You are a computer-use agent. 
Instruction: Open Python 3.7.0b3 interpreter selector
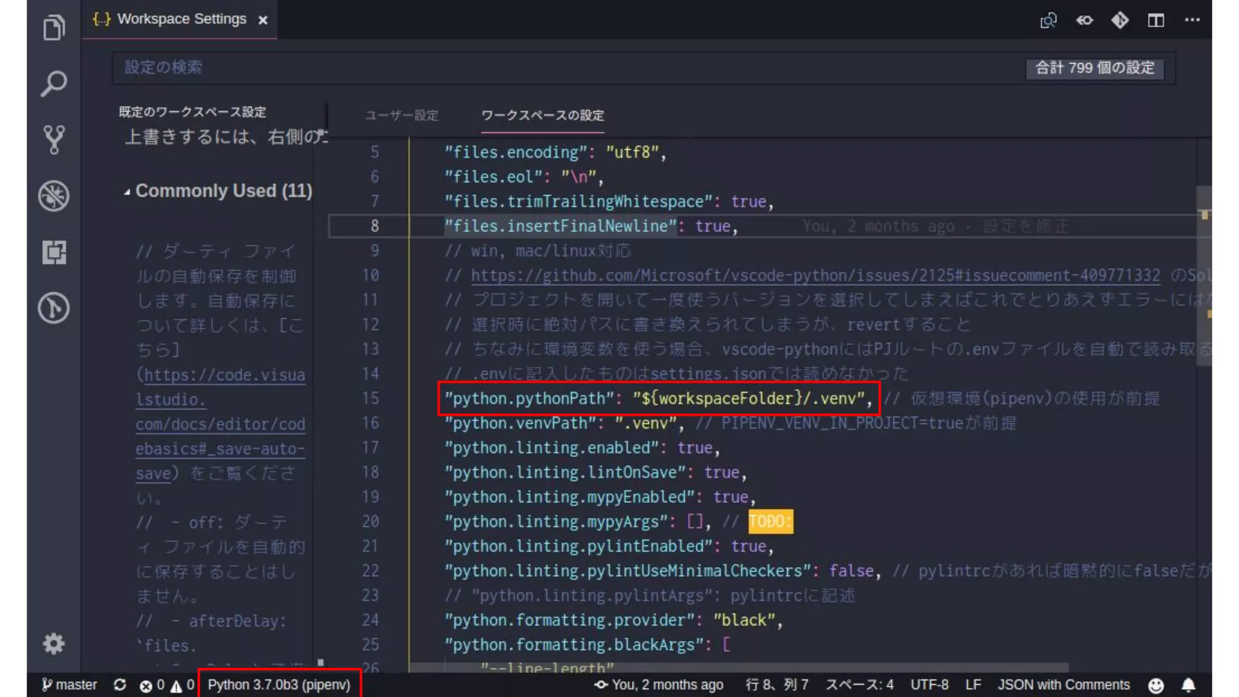click(x=279, y=685)
